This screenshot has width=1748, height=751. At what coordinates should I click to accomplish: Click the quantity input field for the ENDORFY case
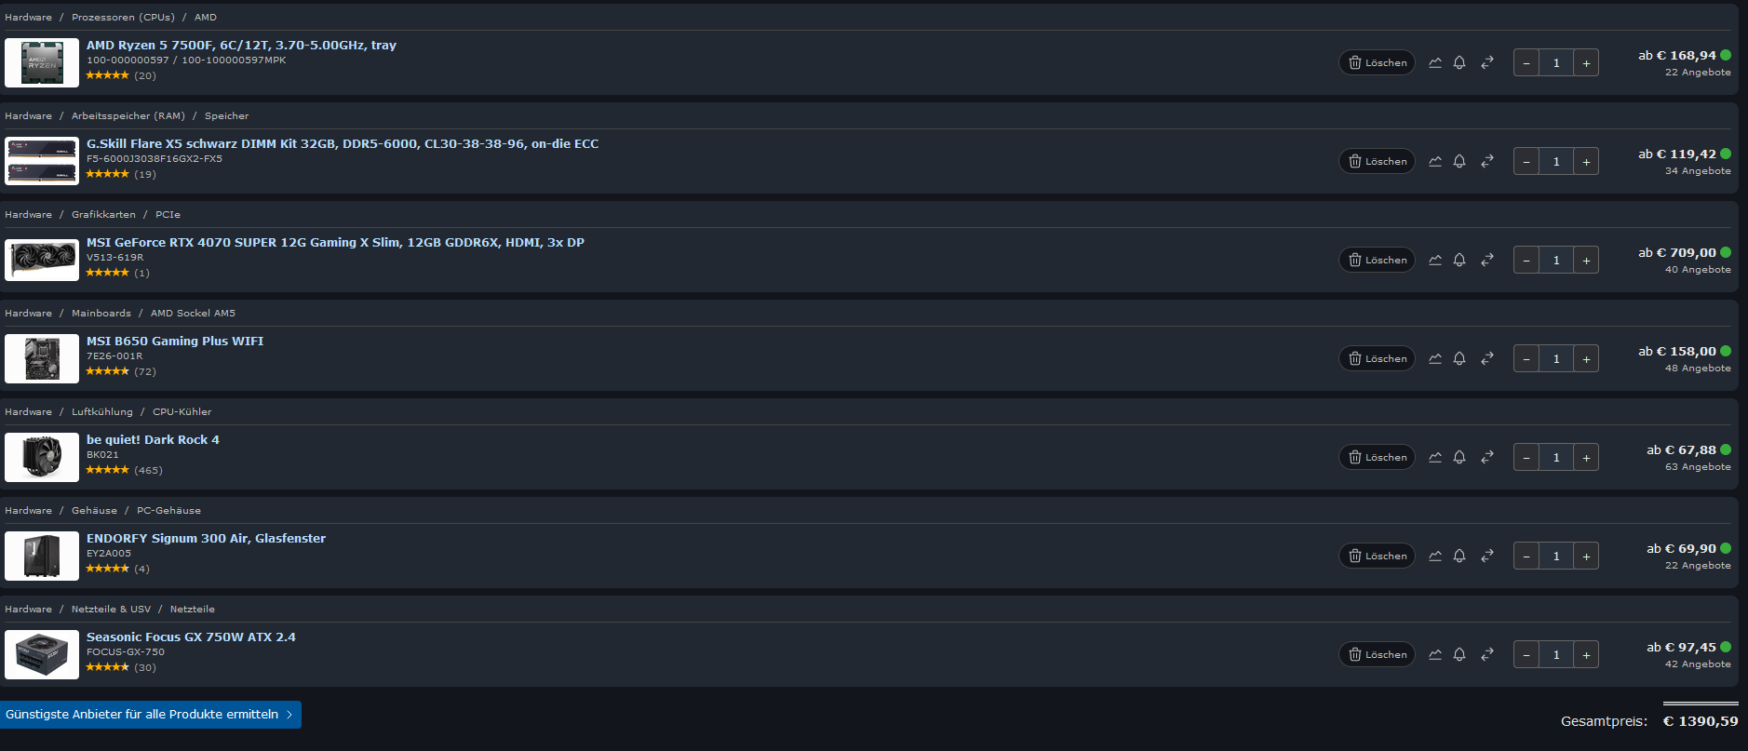point(1555,556)
